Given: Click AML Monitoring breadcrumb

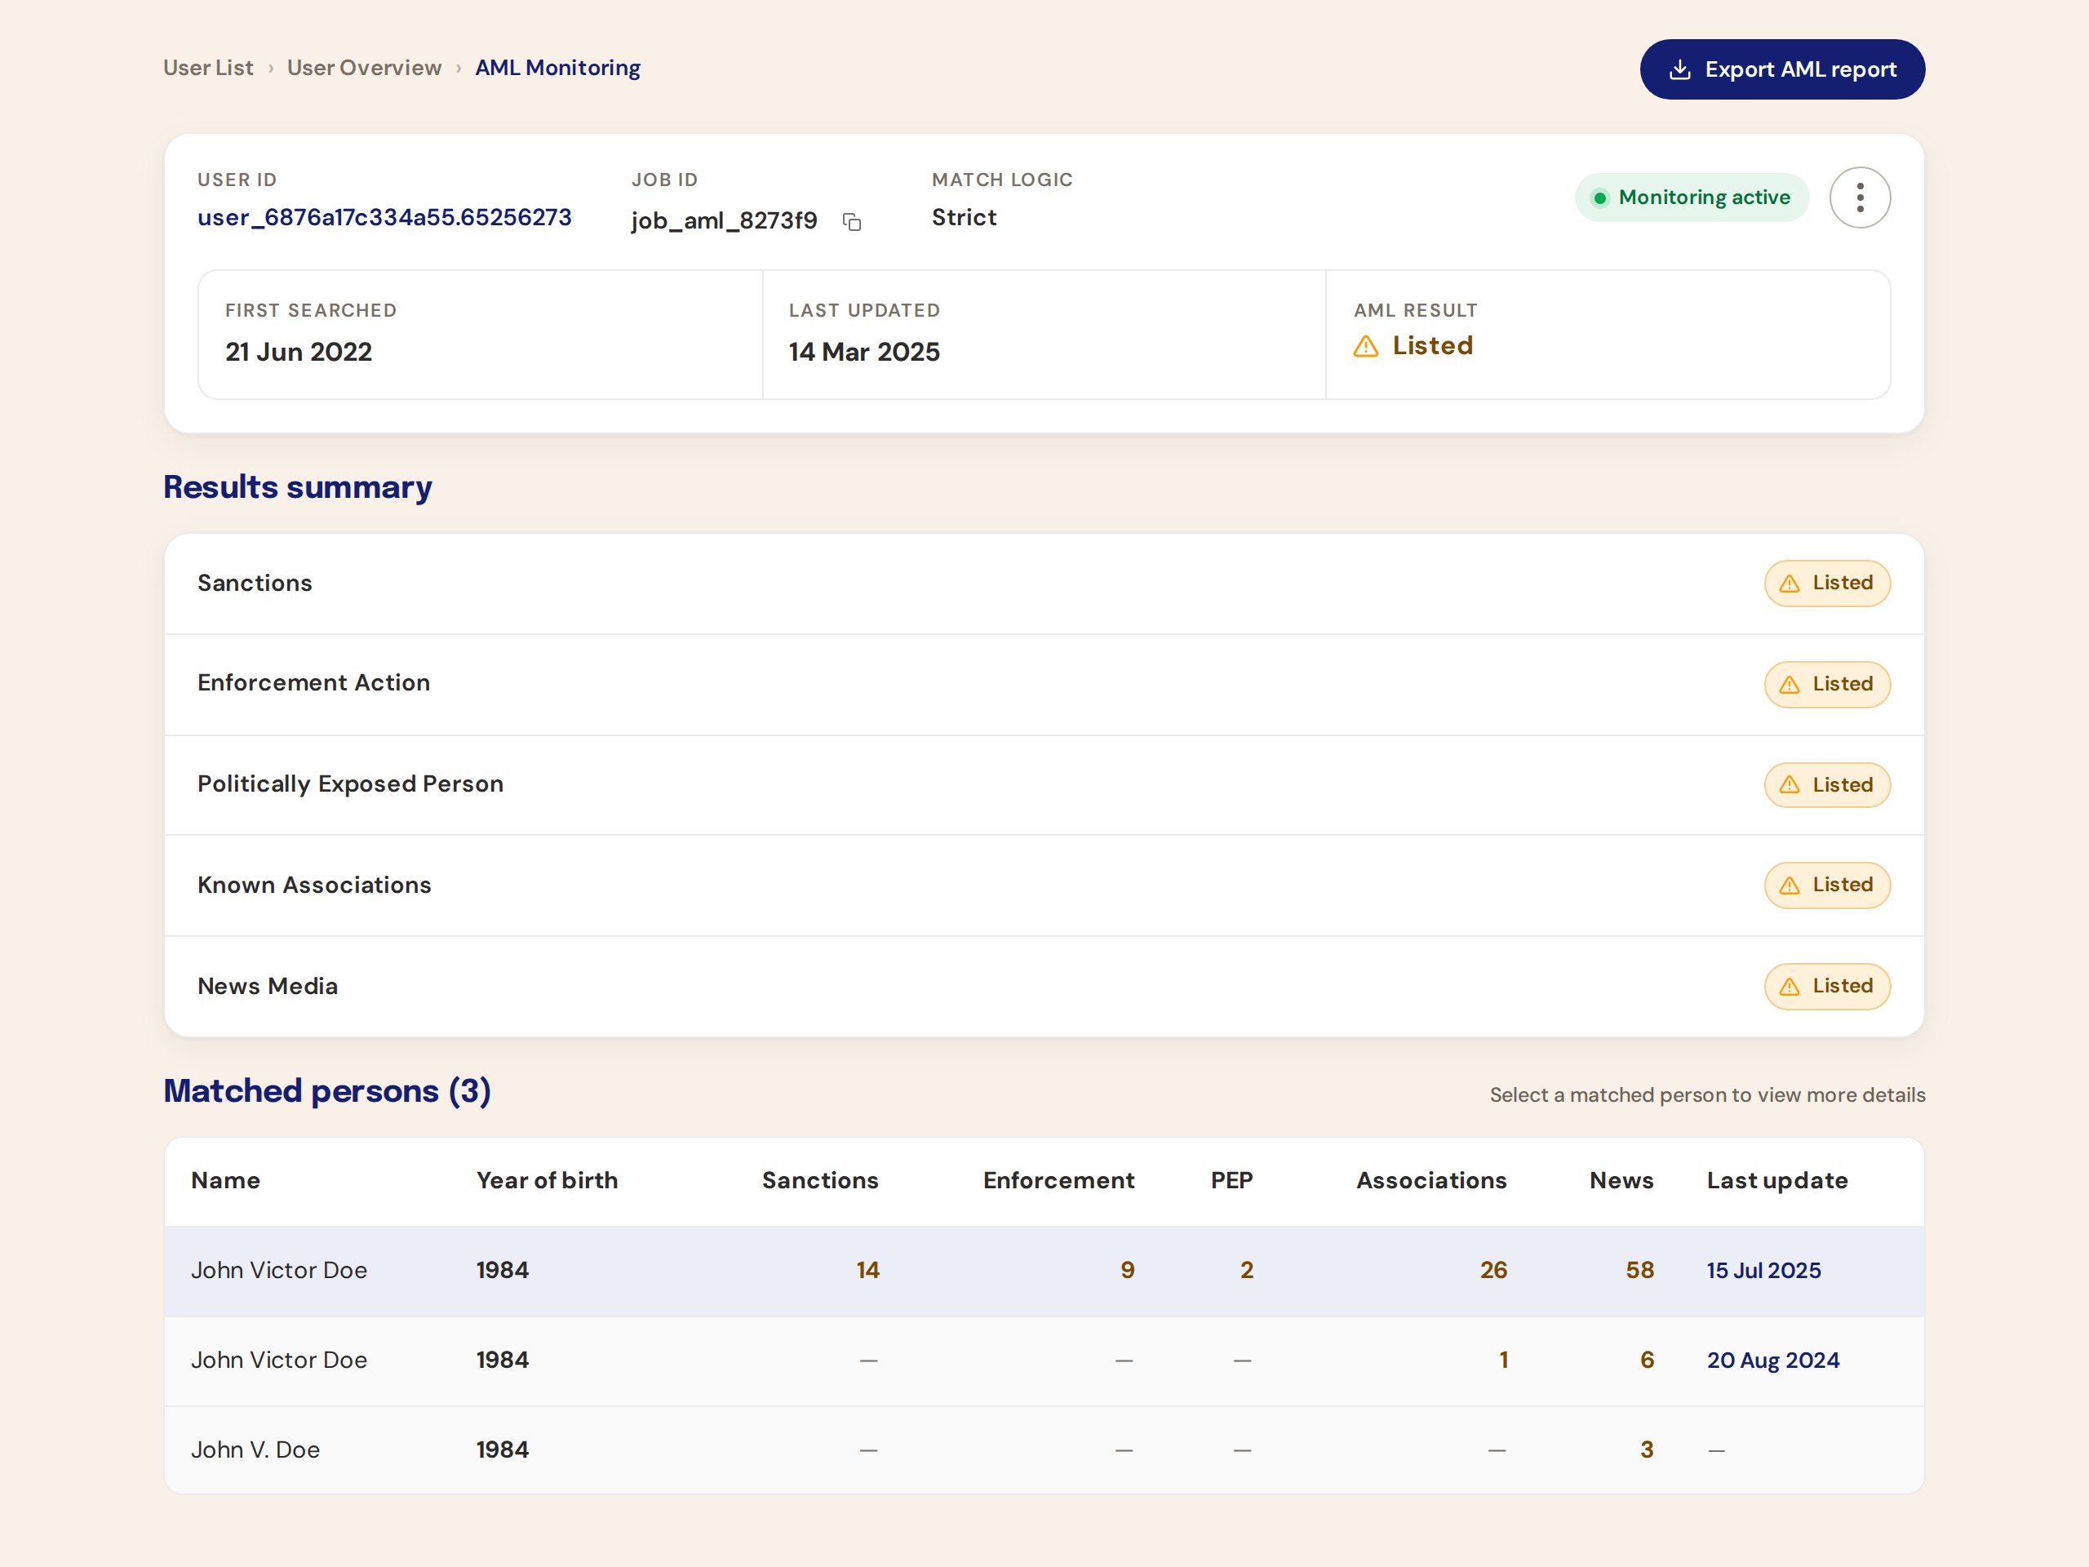Looking at the screenshot, I should tap(557, 68).
